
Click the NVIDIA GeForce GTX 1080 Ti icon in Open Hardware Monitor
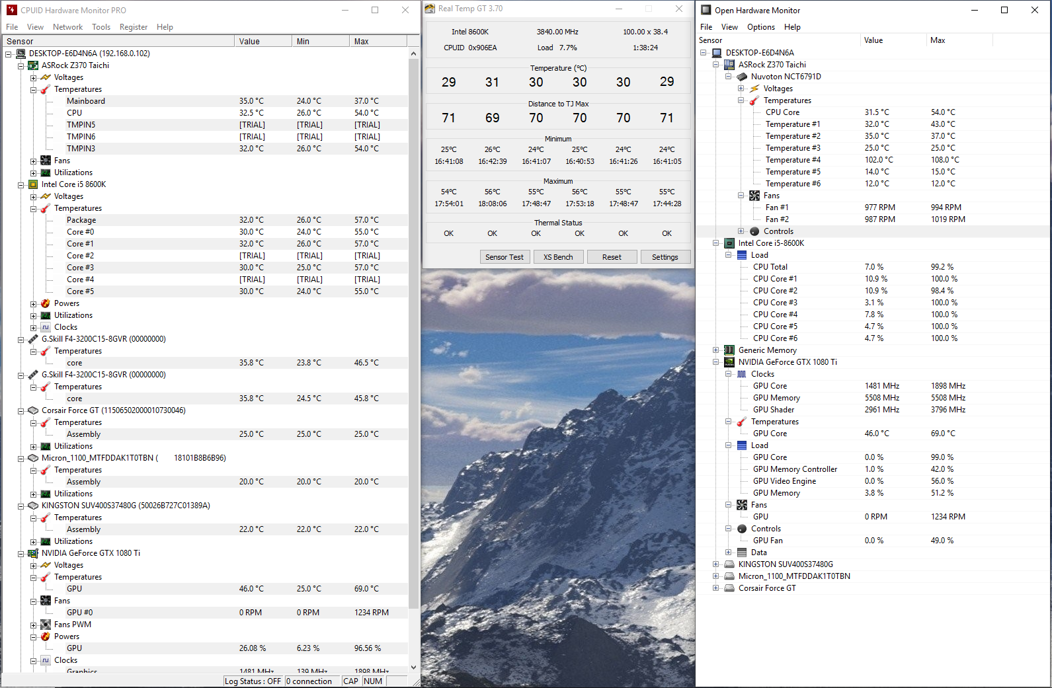point(729,362)
